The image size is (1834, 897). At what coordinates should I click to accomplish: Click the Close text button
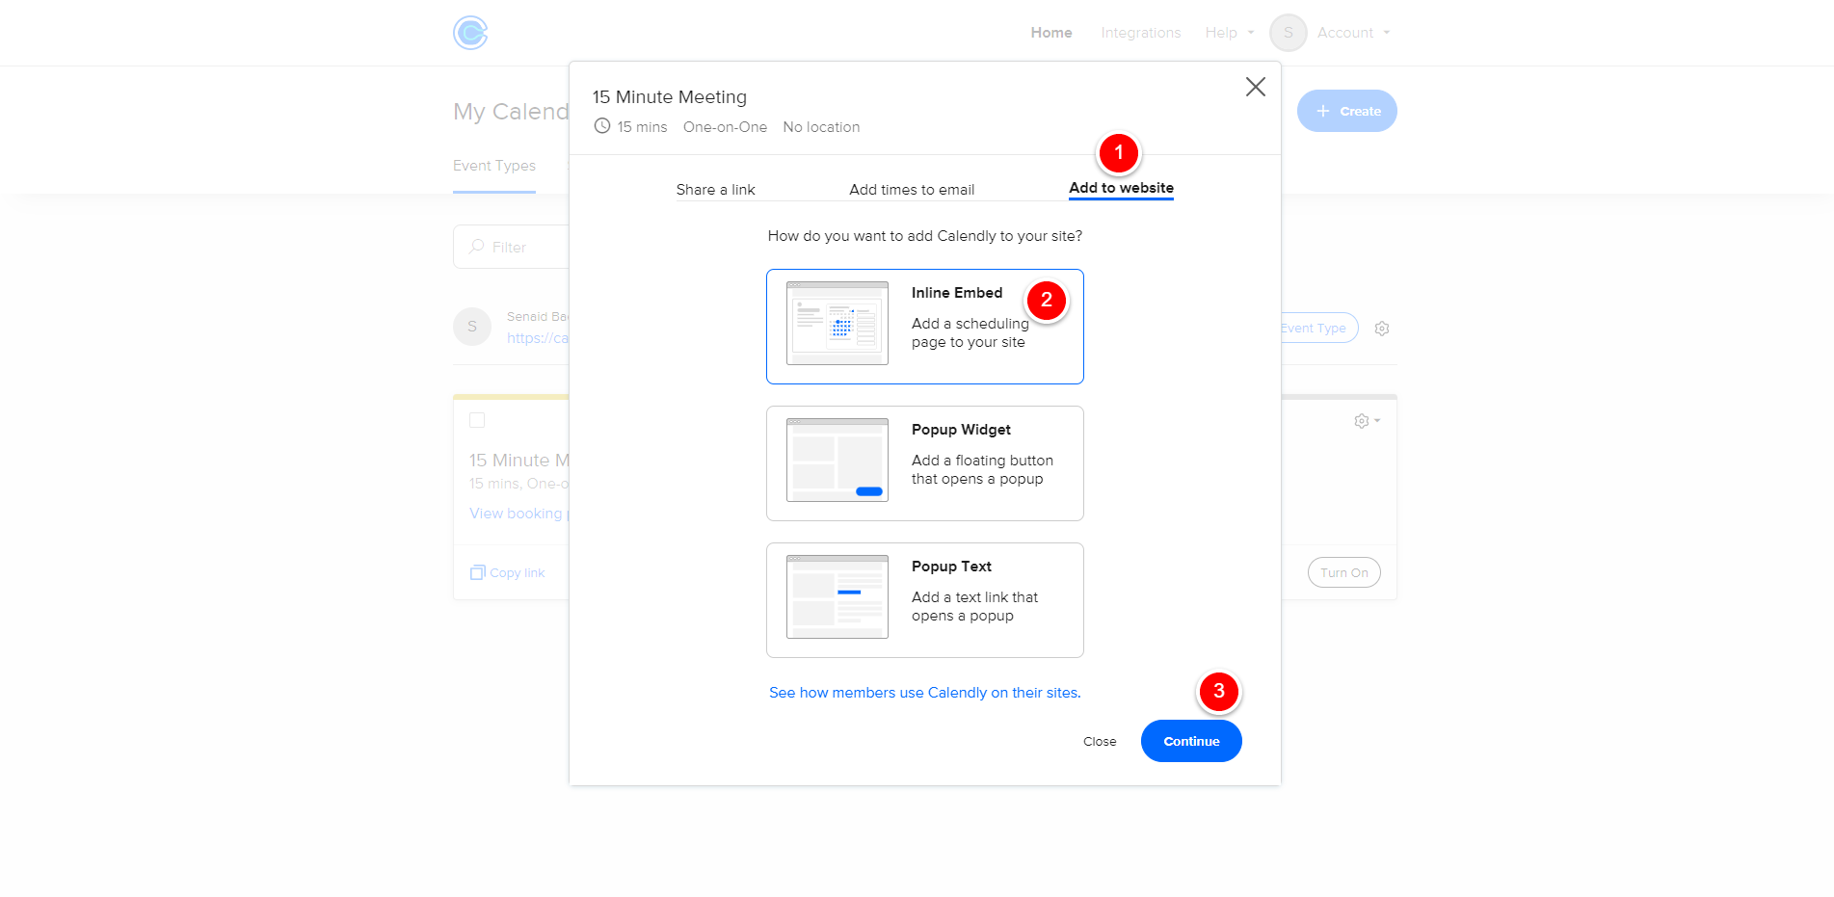tap(1099, 742)
